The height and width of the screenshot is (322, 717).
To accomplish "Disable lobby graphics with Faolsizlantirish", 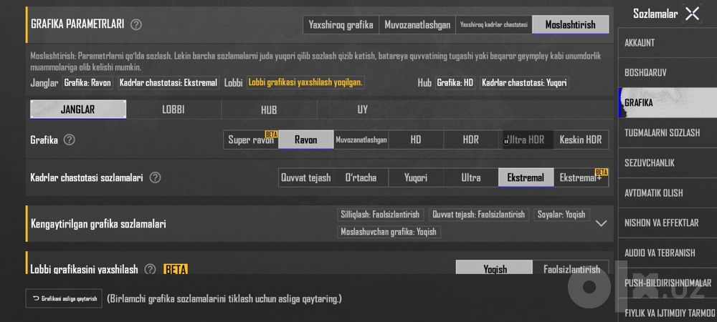I will [571, 268].
